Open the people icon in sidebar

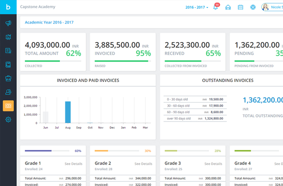click(x=8, y=92)
